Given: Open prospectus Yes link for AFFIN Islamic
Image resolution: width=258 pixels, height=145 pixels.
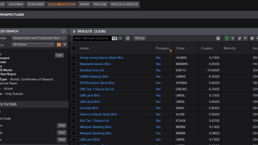Looking at the screenshot, I should pyautogui.click(x=158, y=83).
